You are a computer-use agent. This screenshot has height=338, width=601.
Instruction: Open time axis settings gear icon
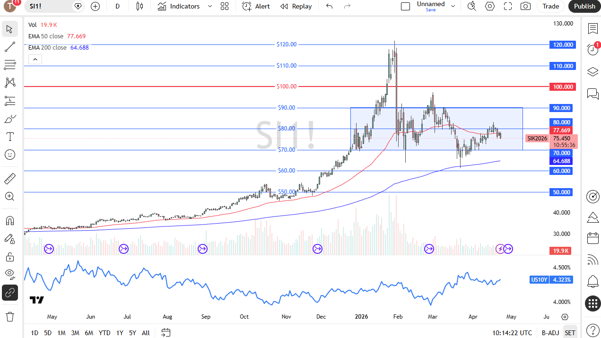pos(565,317)
